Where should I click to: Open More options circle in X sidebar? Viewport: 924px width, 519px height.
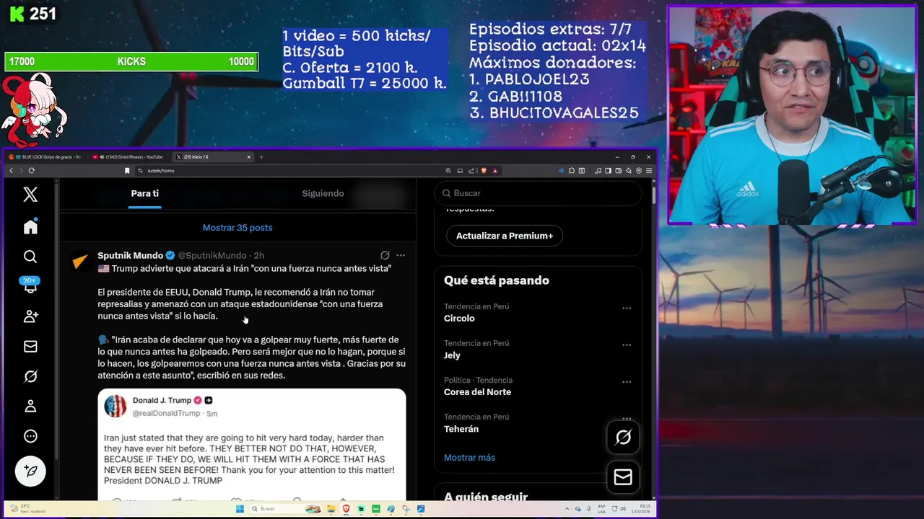click(30, 436)
